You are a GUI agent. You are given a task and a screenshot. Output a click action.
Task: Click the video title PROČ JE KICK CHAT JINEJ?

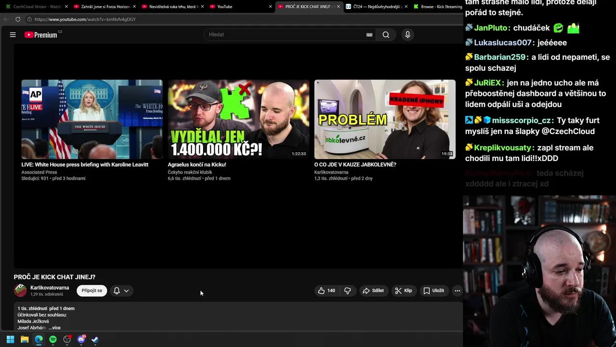(54, 277)
